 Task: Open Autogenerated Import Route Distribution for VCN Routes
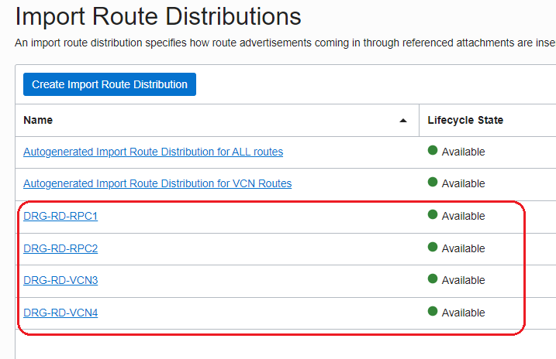pos(157,183)
